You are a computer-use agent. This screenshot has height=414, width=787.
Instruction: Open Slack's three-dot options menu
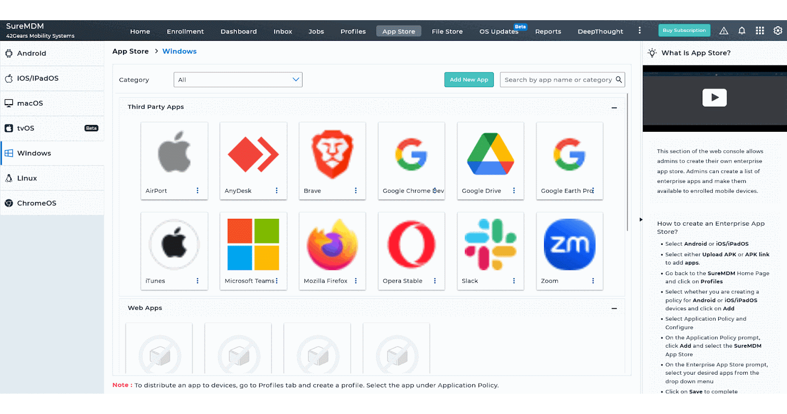[x=514, y=281]
